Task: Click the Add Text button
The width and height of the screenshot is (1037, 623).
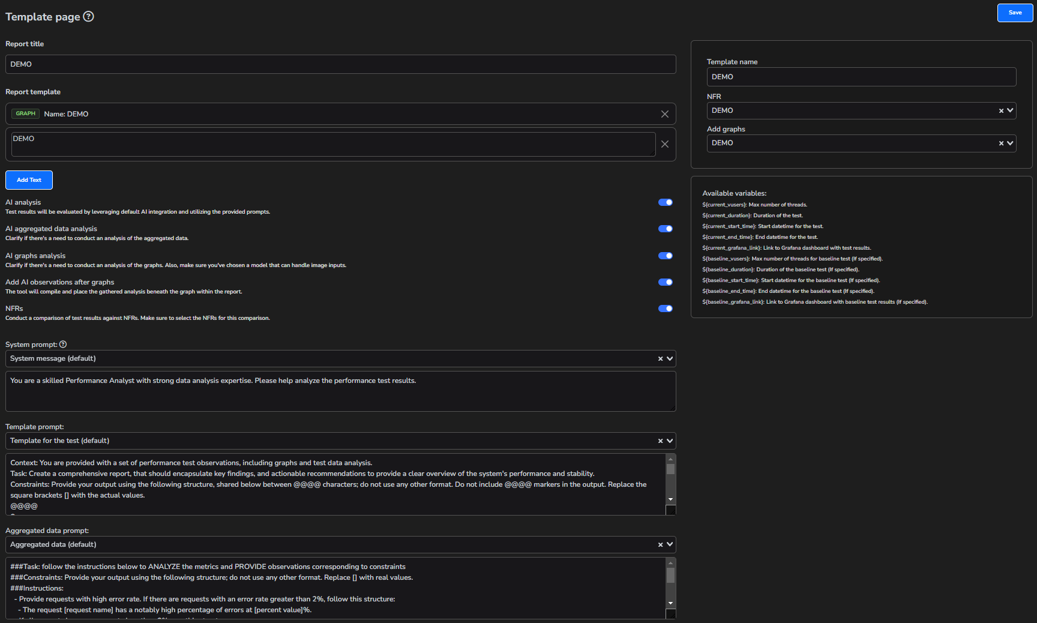Action: click(29, 180)
